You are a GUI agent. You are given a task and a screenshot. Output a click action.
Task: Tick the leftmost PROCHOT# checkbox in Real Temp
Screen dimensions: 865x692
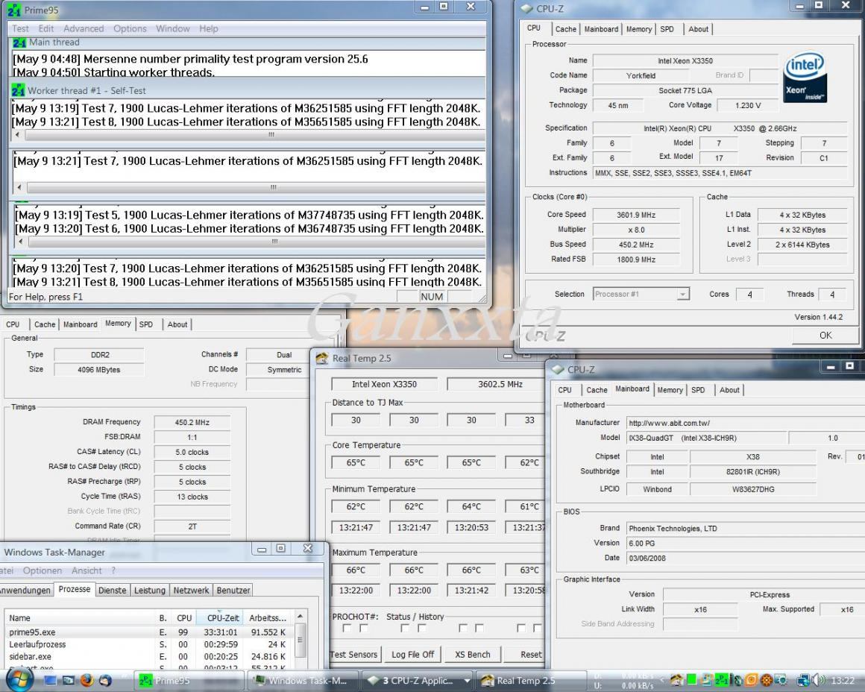[347, 629]
